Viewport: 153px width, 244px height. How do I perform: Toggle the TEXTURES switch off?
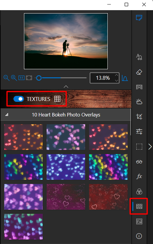(19, 99)
